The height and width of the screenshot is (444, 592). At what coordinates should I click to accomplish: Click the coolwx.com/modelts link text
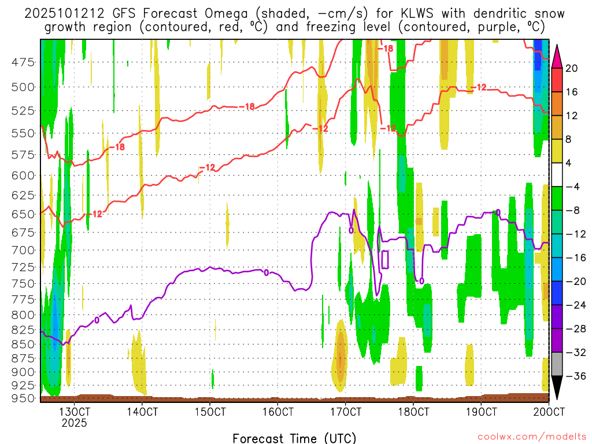[532, 437]
